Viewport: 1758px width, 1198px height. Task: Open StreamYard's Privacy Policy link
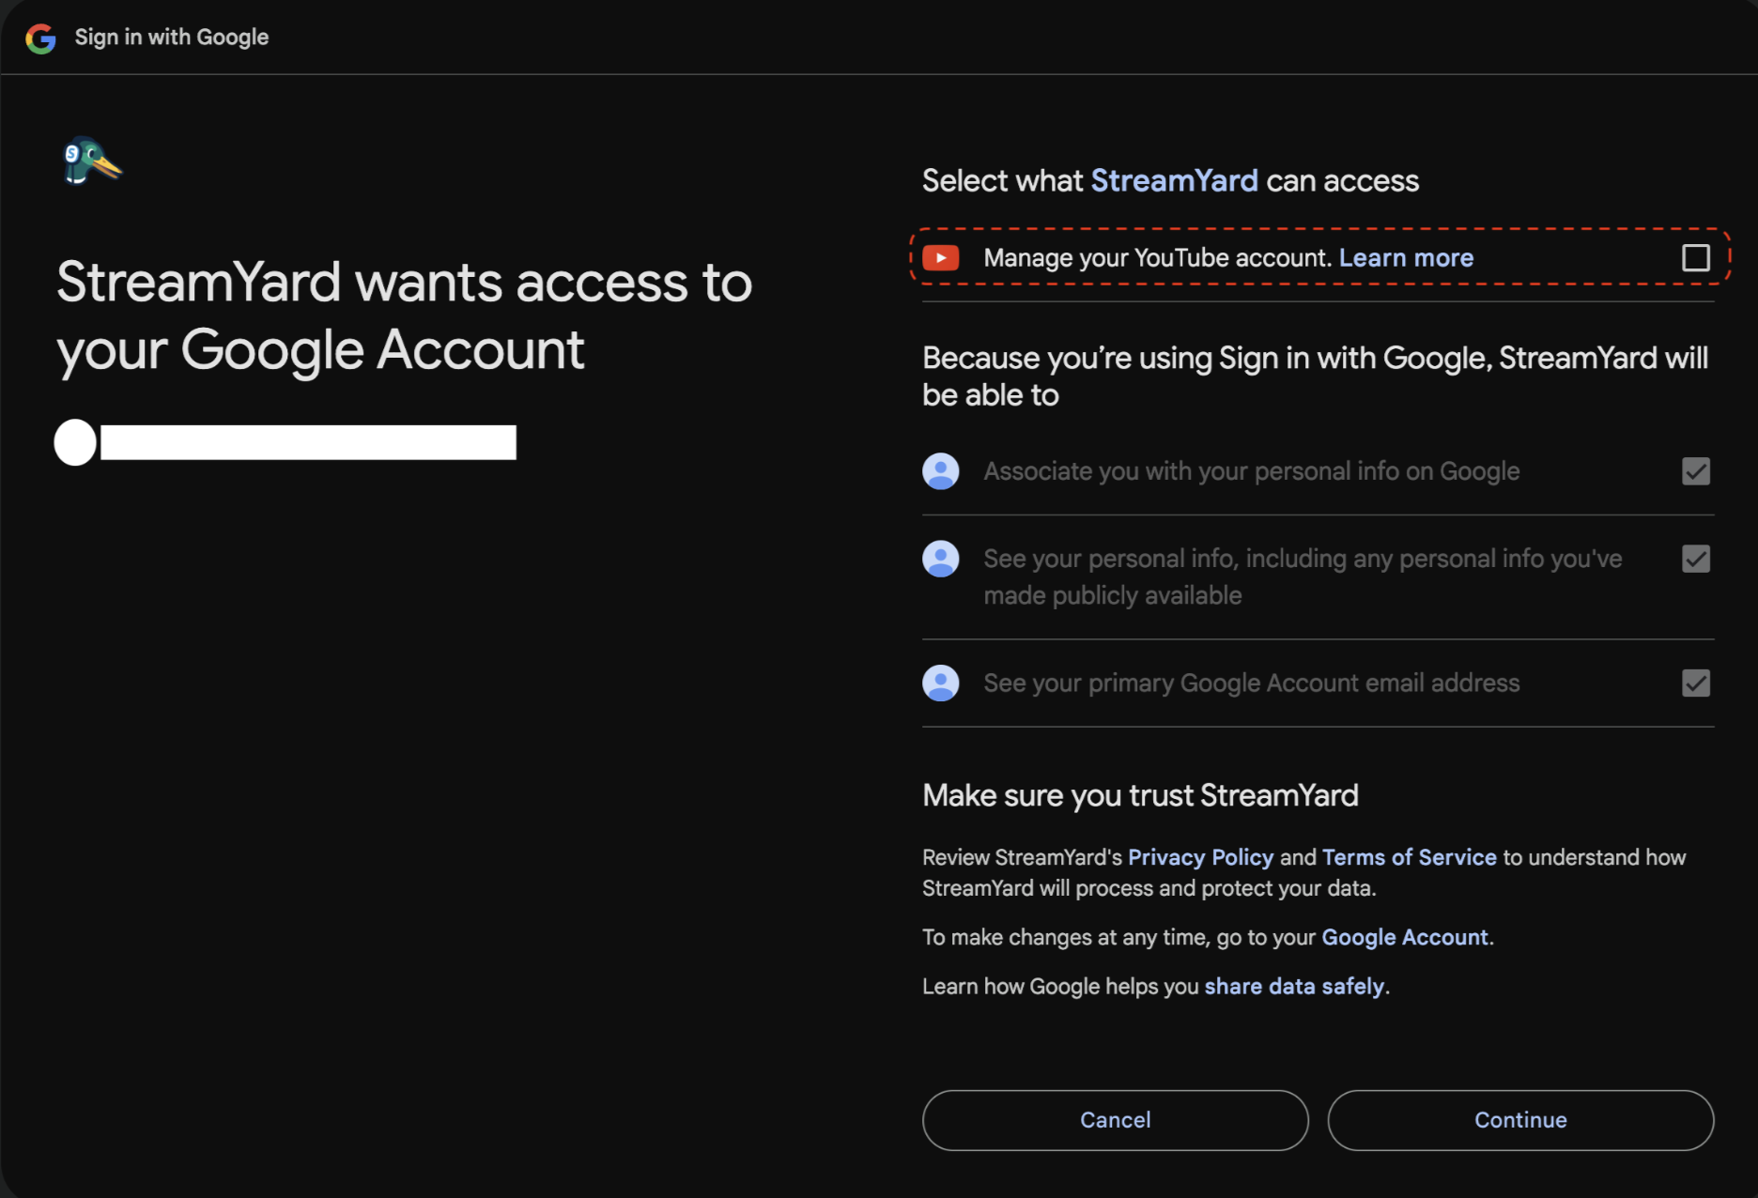tap(1200, 857)
